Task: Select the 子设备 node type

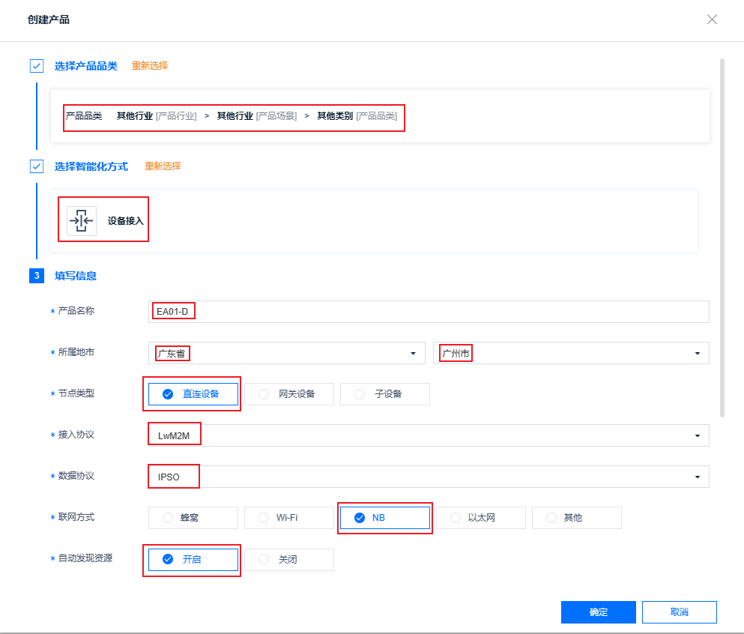Action: point(384,394)
